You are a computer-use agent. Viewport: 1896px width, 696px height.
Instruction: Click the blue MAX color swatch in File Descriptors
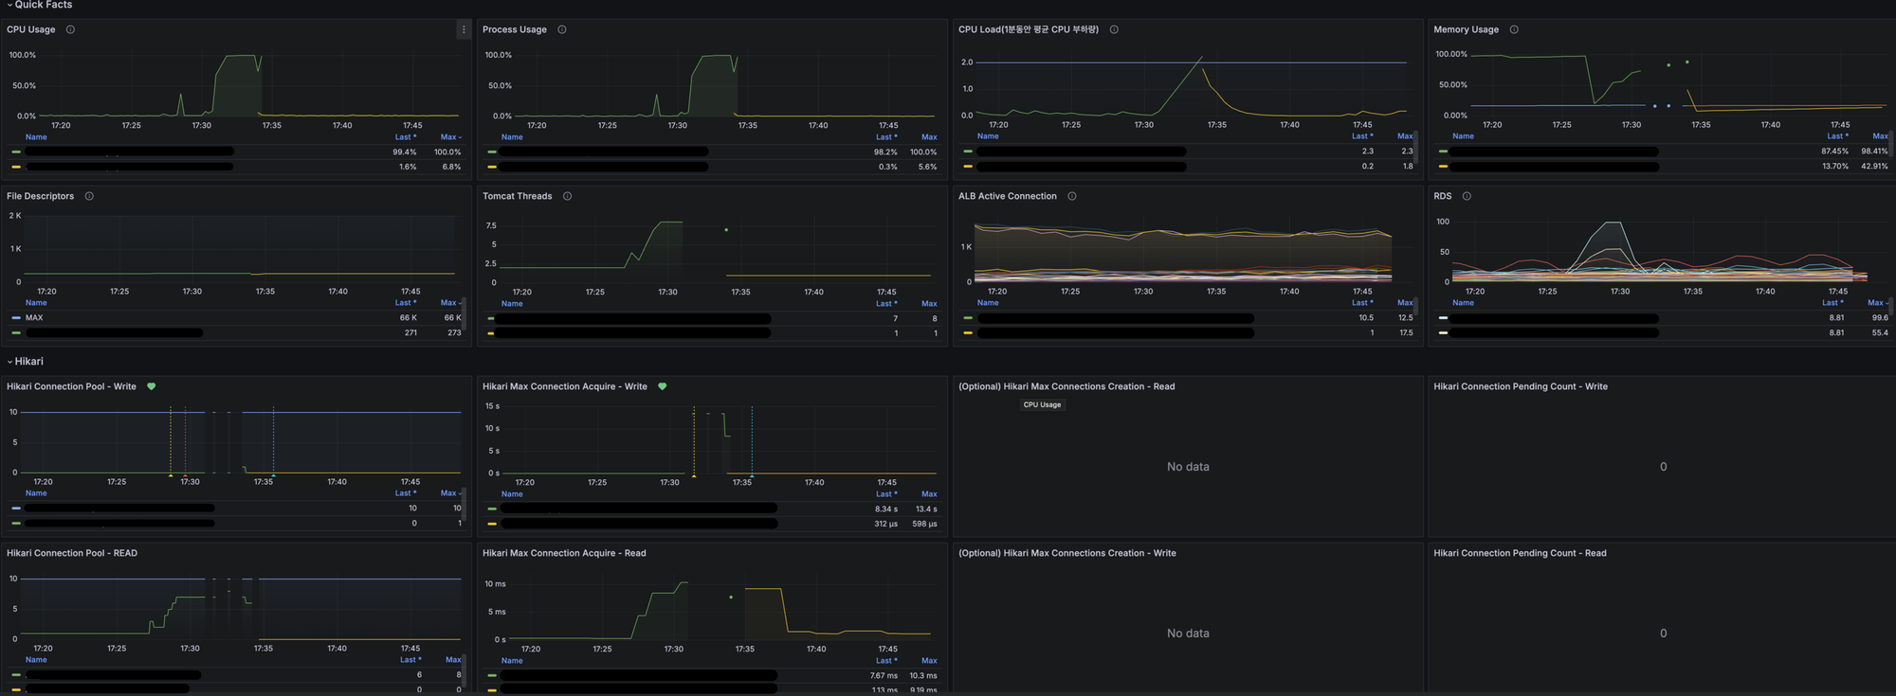(16, 318)
